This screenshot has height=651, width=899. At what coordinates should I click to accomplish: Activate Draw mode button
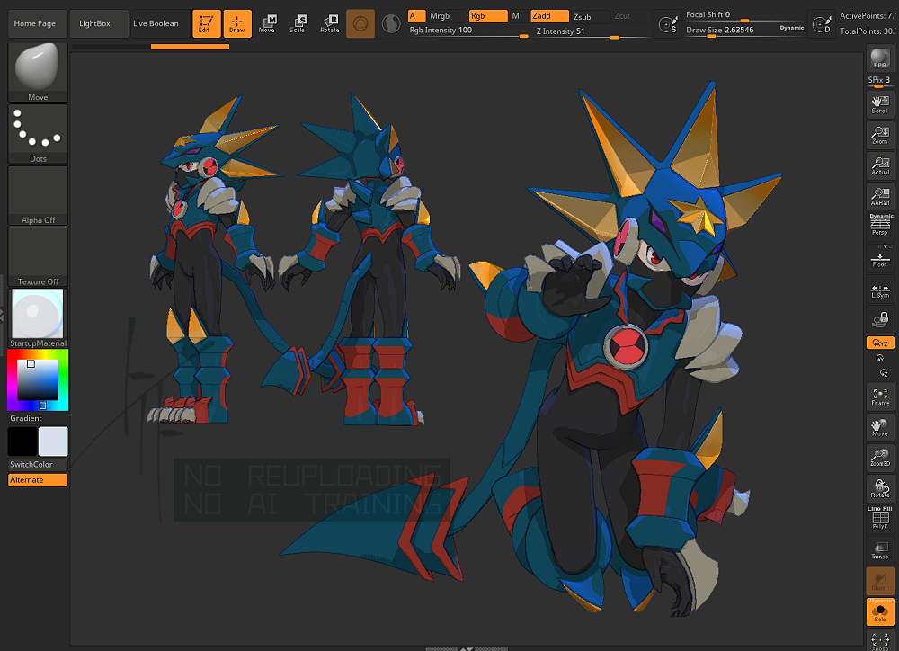tap(237, 23)
